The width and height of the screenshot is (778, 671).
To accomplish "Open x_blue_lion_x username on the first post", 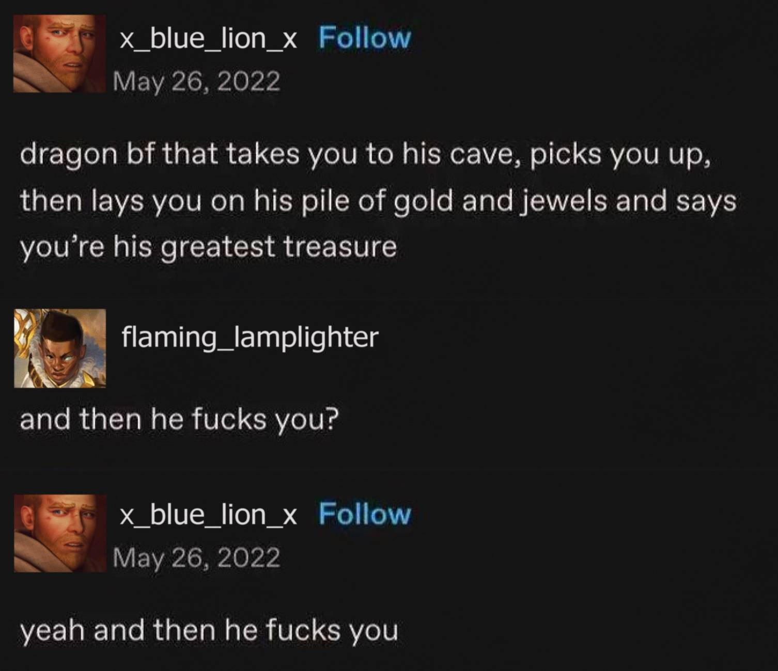I will pos(208,39).
